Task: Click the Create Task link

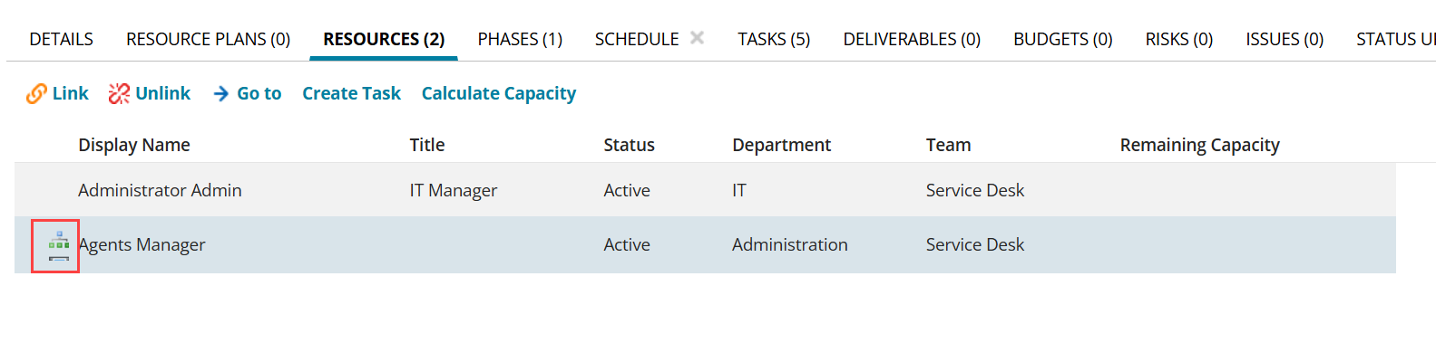Action: pos(351,93)
